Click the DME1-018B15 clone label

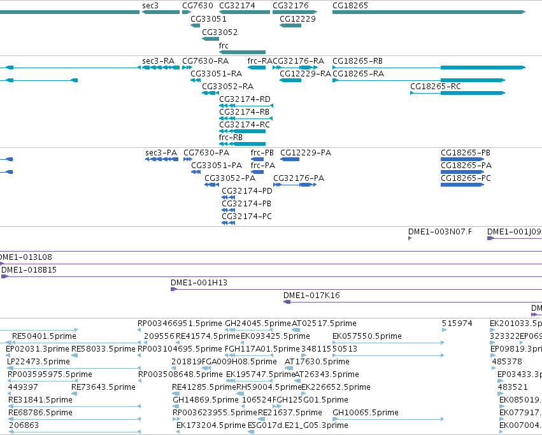click(29, 270)
